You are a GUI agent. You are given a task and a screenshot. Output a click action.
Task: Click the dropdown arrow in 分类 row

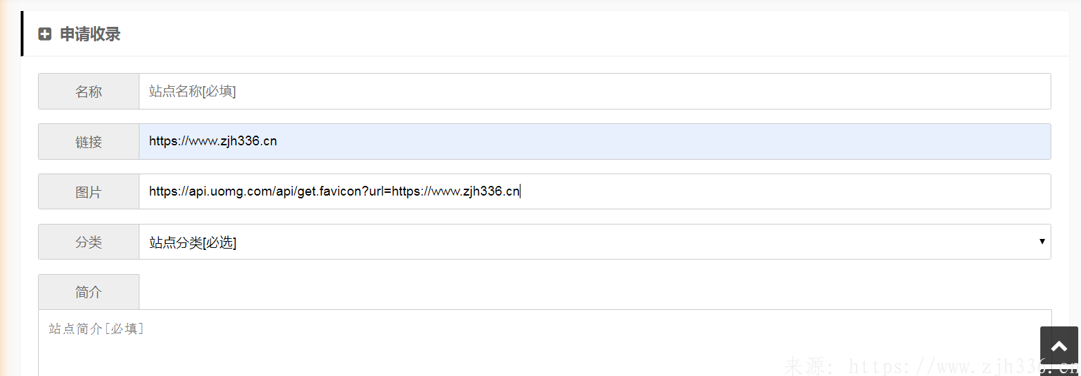click(x=1042, y=242)
